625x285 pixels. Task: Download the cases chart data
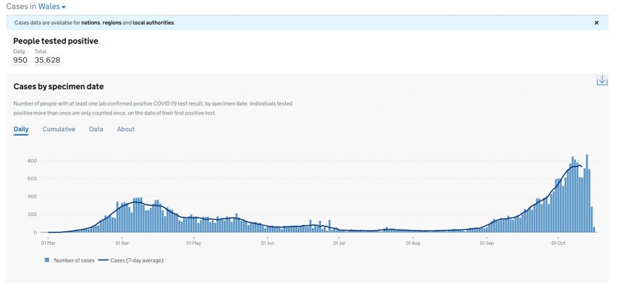tap(602, 81)
